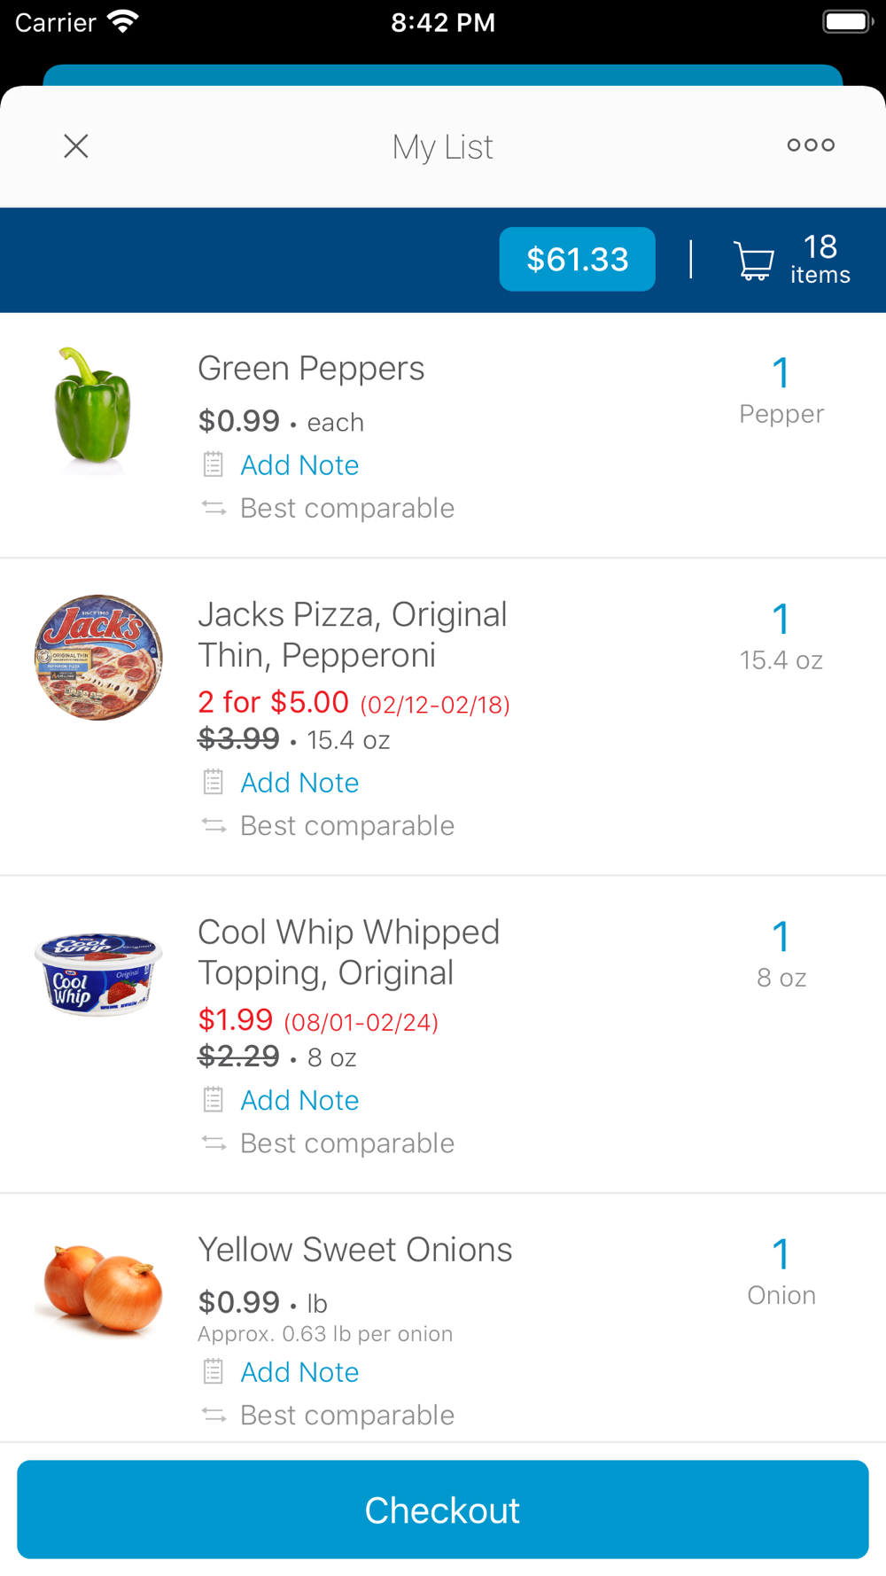Viewport: 886px width, 1576px height.
Task: Open the Jacks Pizza product image
Action: [x=98, y=657]
